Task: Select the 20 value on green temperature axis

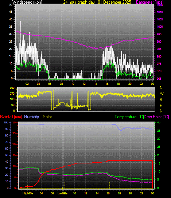Action: [x=159, y=155]
